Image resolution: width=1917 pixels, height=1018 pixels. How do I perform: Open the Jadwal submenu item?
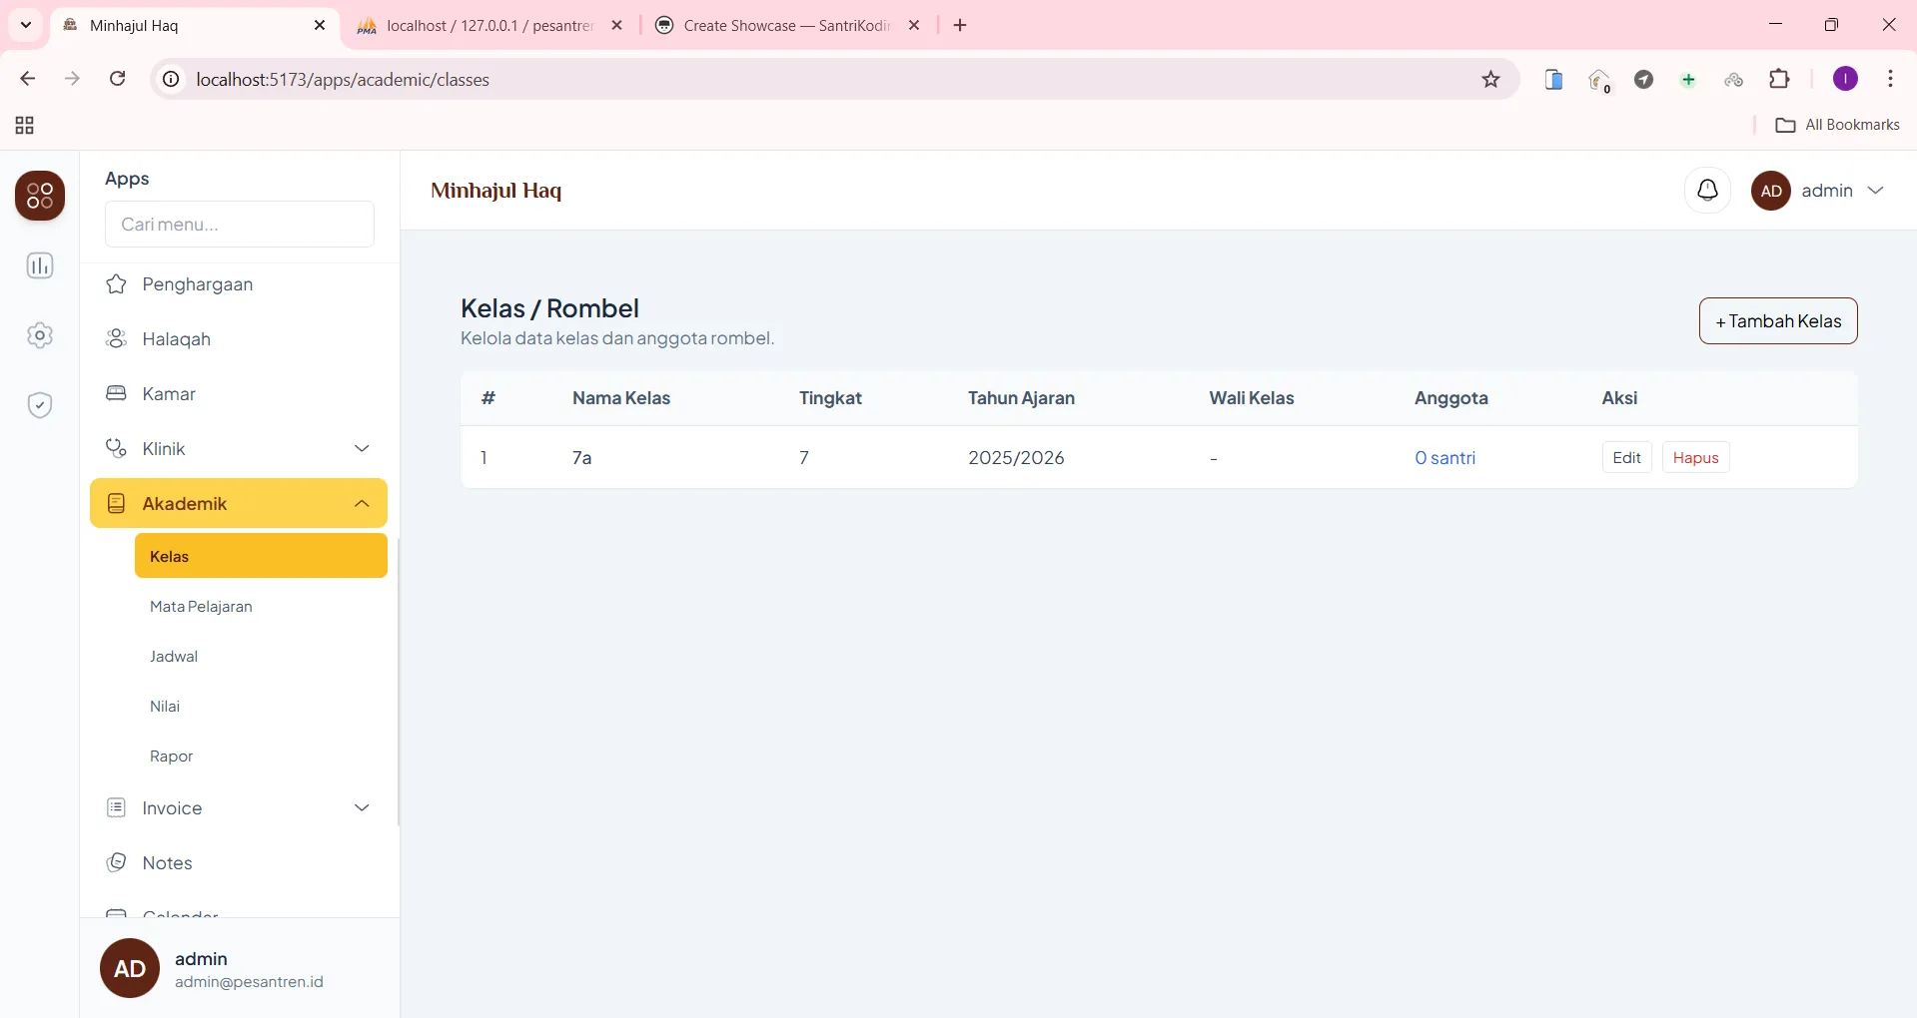click(x=174, y=656)
